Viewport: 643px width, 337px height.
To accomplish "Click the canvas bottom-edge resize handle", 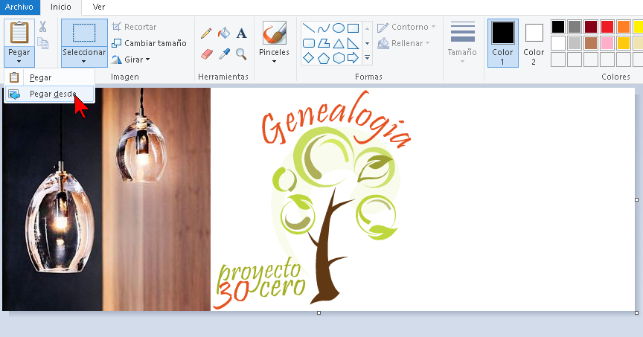I will tap(319, 312).
